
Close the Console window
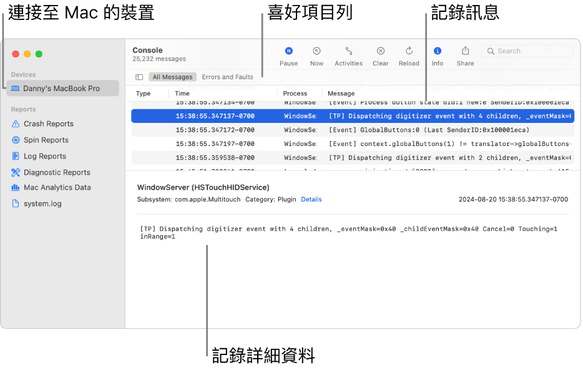click(16, 54)
